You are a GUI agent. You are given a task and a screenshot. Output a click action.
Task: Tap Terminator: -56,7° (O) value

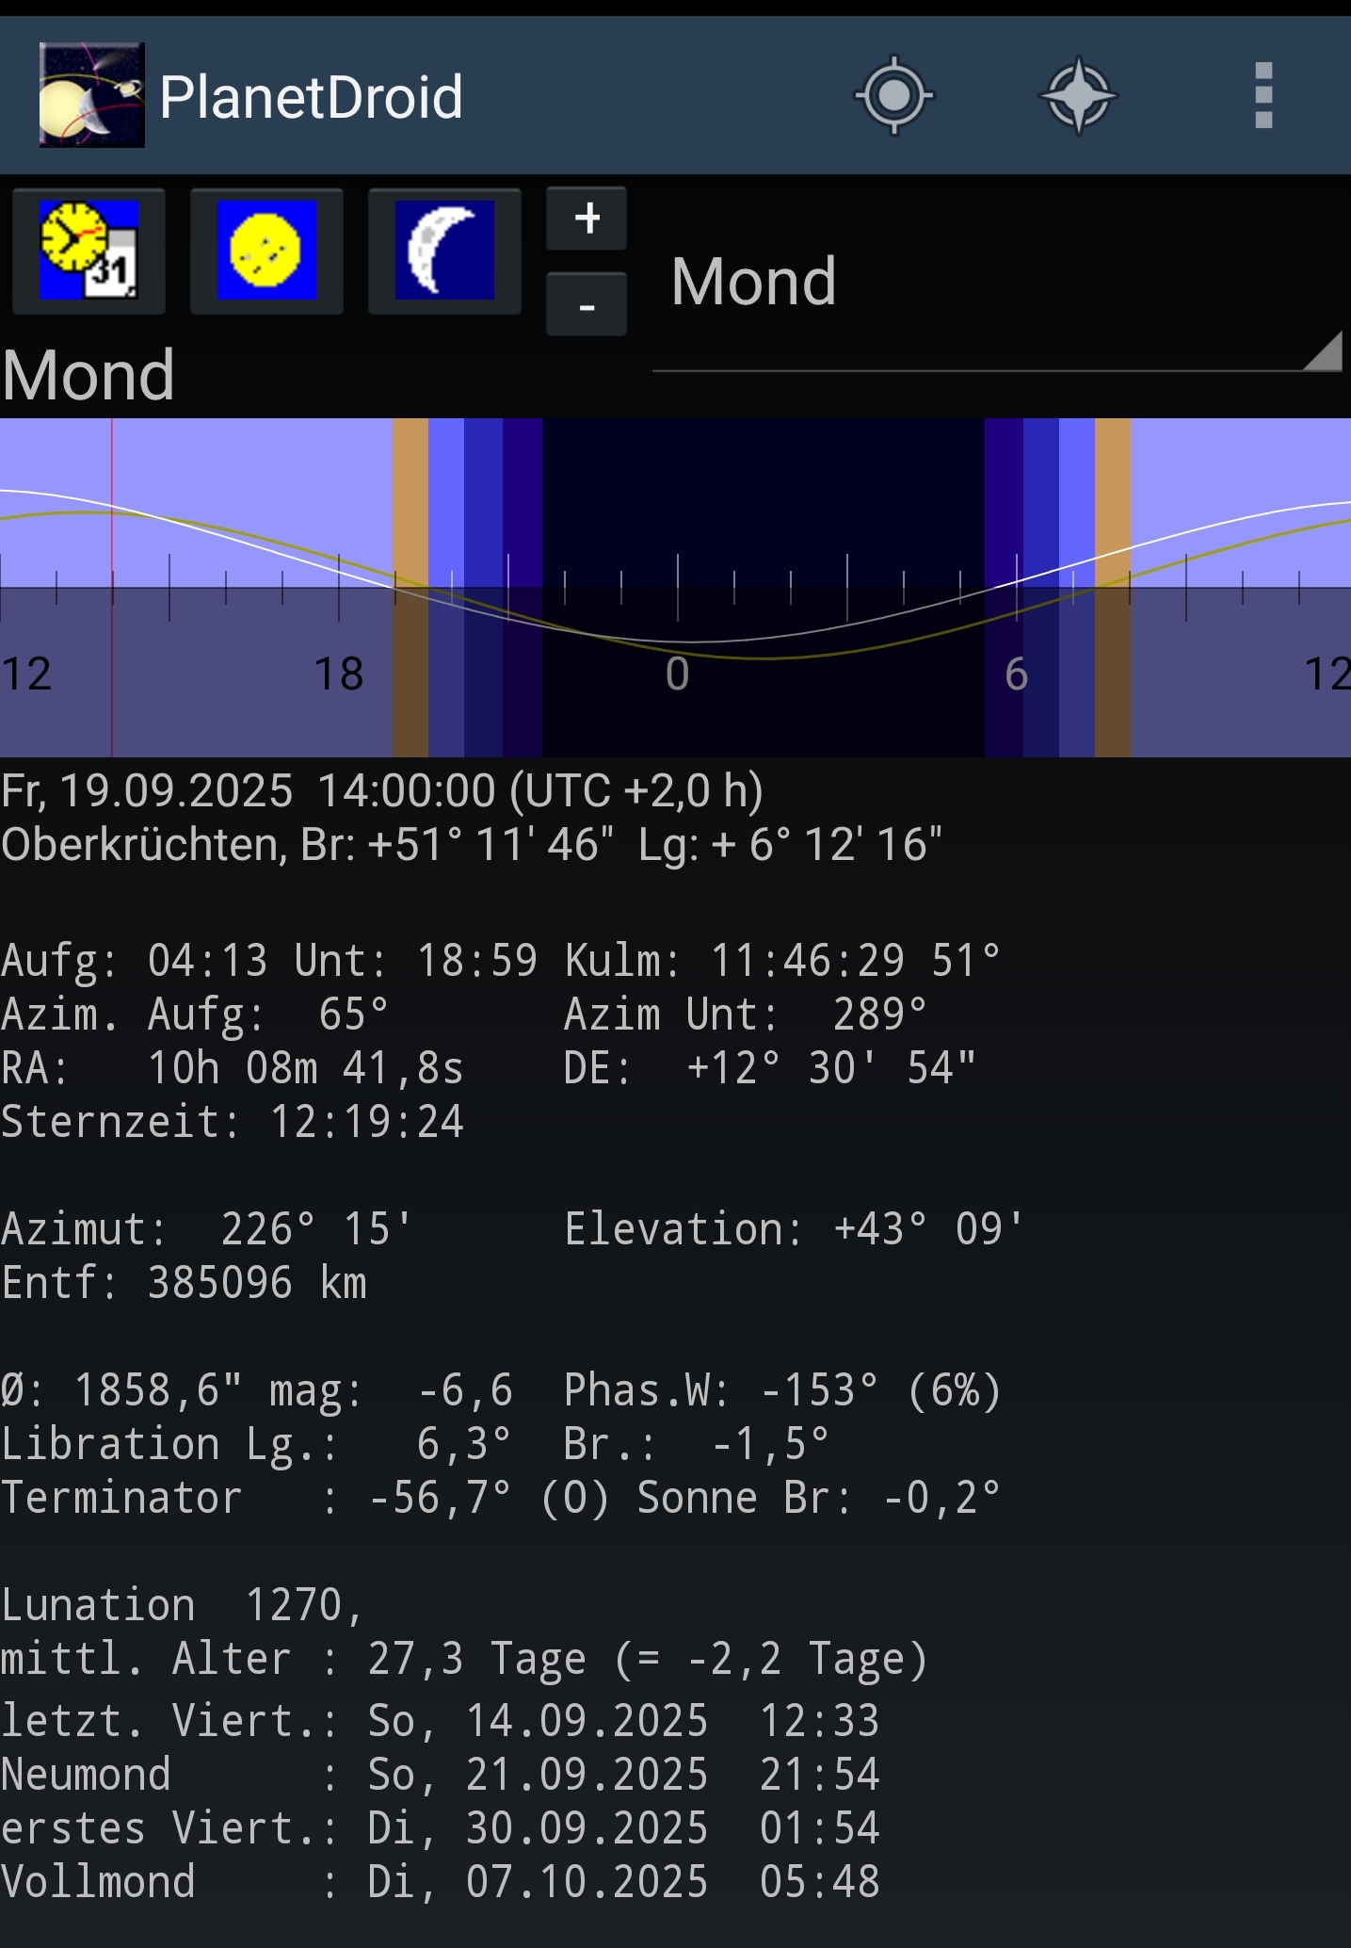point(305,1498)
